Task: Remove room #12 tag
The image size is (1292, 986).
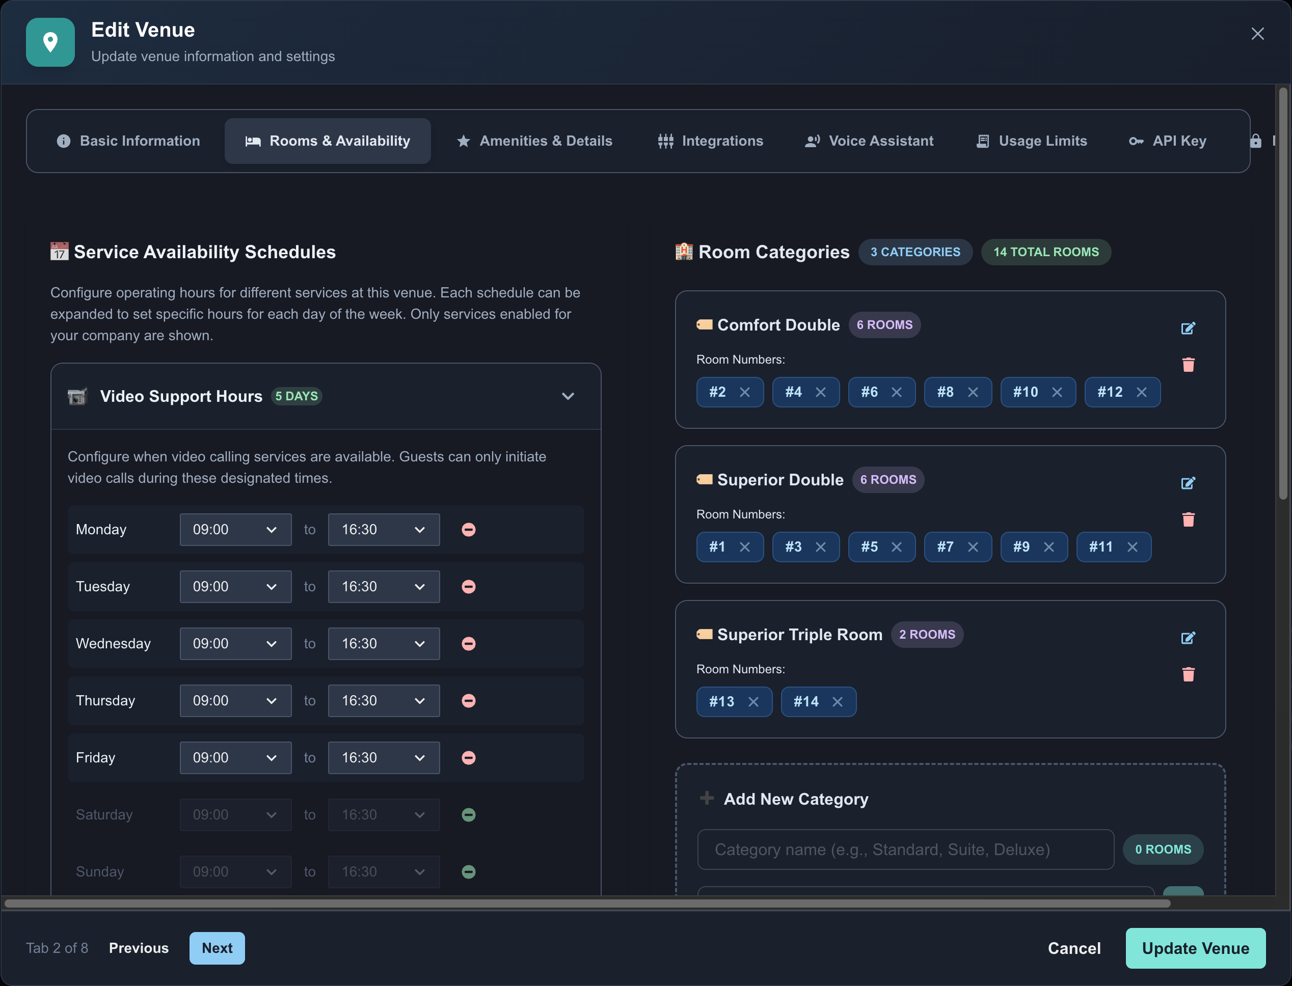Action: pyautogui.click(x=1141, y=392)
